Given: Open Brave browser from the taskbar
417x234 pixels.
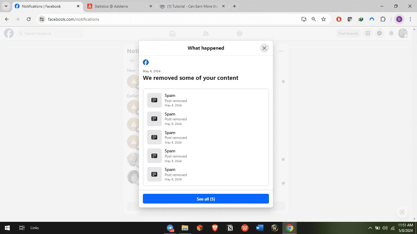Looking at the screenshot, I should pos(215,228).
